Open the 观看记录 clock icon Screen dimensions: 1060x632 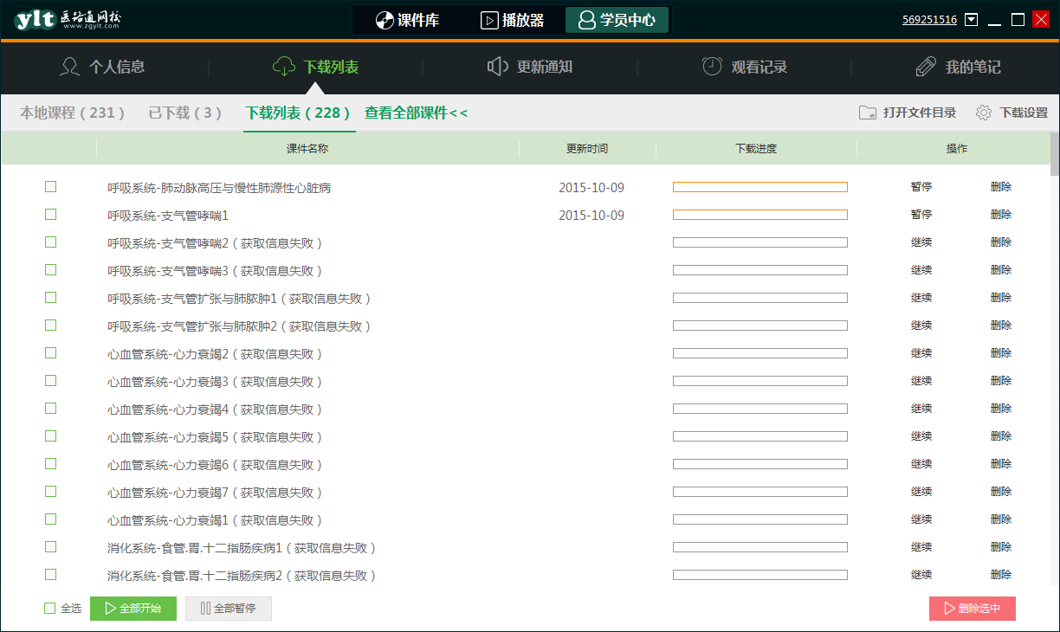[x=712, y=67]
